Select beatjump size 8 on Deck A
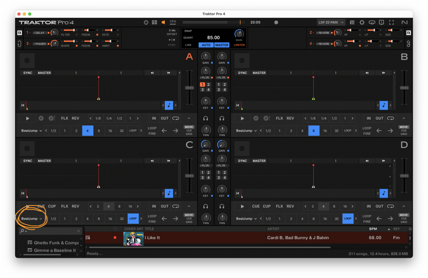Screen dimensions: 428x278 click(x=99, y=131)
